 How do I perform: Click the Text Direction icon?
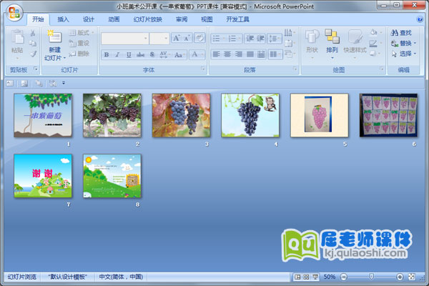point(289,33)
